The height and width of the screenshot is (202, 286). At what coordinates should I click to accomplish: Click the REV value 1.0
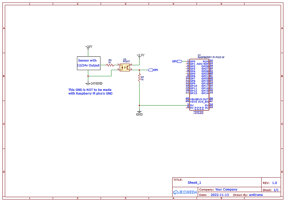point(275,183)
